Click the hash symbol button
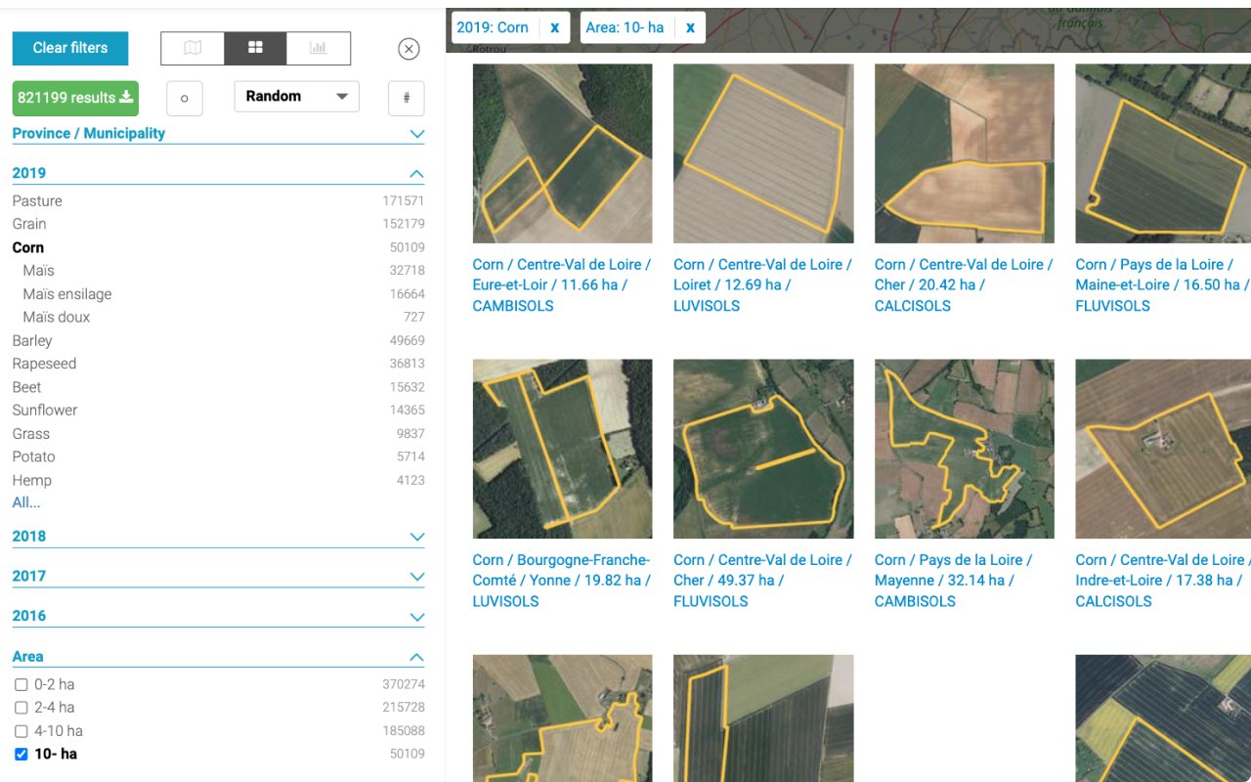The image size is (1251, 782). [406, 98]
